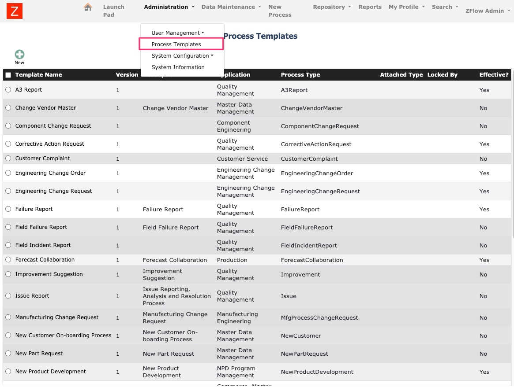514x387 pixels.
Task: Toggle the select-all checkbox in table header
Action: [8, 75]
